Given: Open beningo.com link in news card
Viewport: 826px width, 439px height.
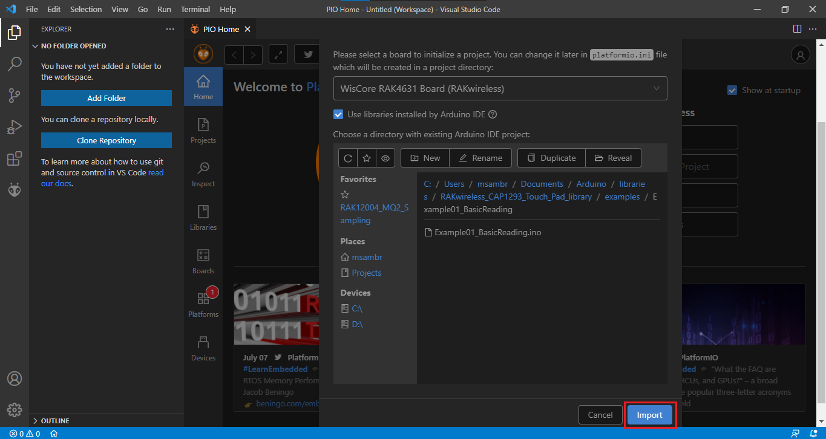Looking at the screenshot, I should [287, 404].
